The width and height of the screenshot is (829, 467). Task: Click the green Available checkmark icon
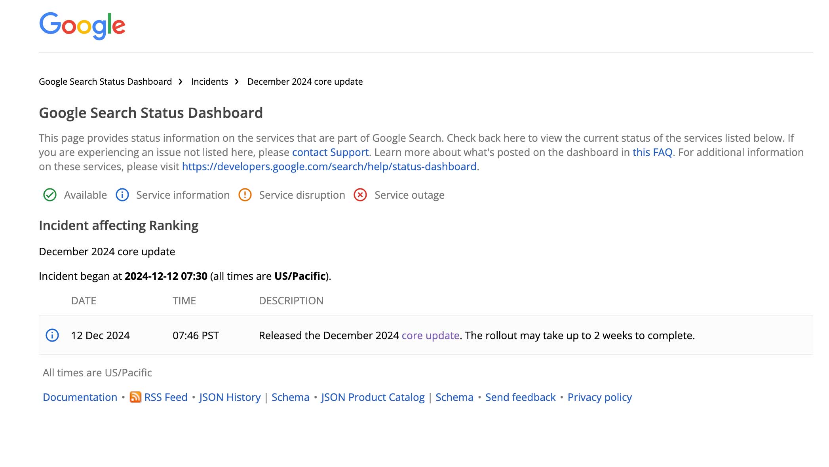coord(50,195)
